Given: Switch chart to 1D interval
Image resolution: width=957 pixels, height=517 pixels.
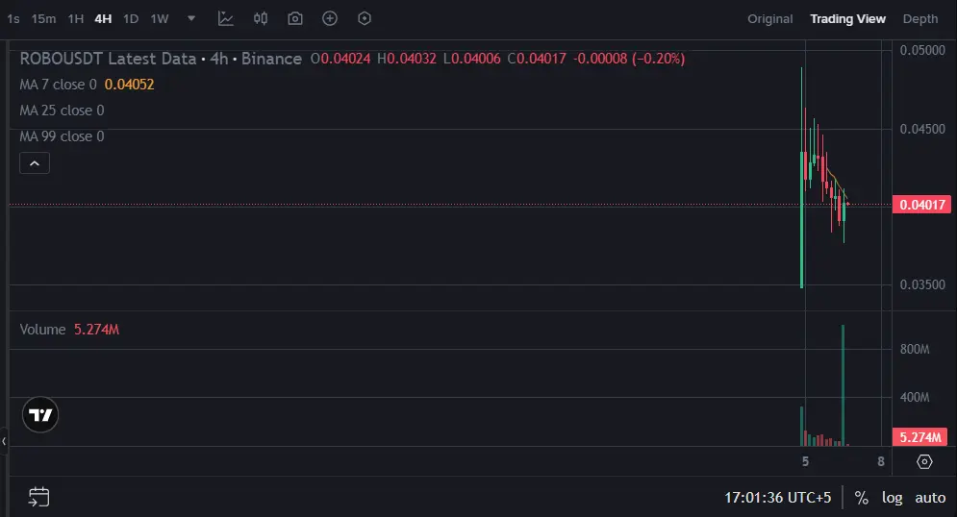Looking at the screenshot, I should click(131, 19).
